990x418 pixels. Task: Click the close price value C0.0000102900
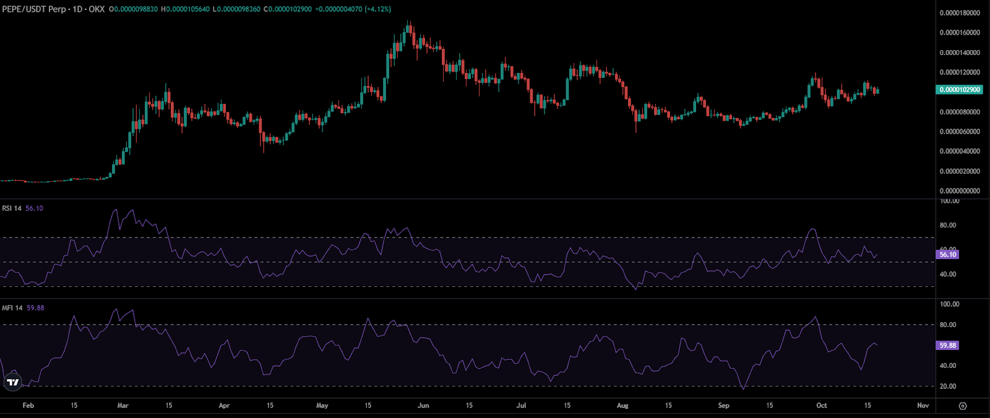click(x=287, y=9)
